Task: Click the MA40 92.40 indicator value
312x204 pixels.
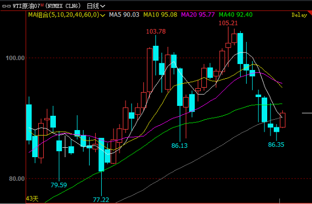Action: pyautogui.click(x=236, y=15)
